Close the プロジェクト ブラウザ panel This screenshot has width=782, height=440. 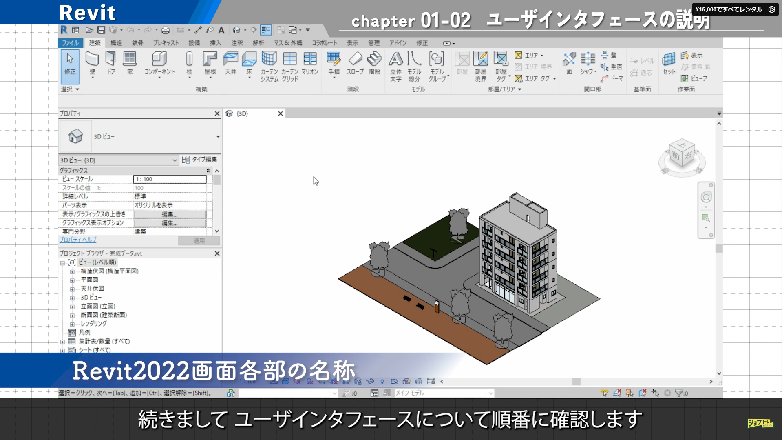217,253
